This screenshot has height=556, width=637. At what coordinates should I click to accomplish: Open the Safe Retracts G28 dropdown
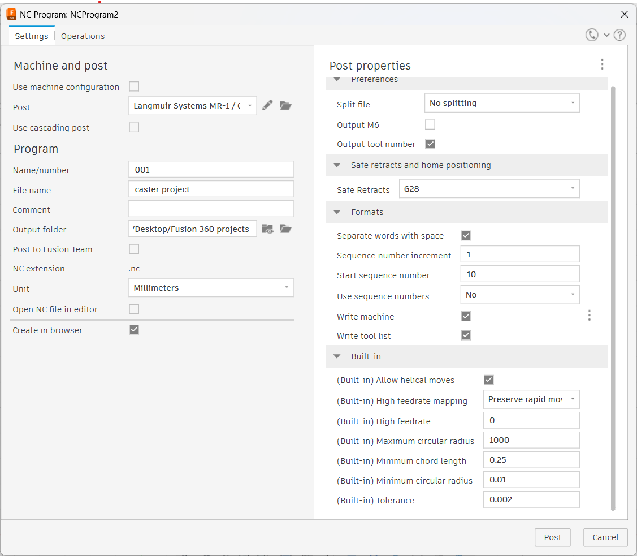(489, 189)
